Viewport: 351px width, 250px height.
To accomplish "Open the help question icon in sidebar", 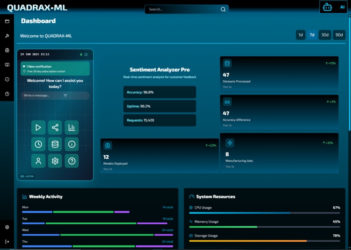I will point(7,94).
